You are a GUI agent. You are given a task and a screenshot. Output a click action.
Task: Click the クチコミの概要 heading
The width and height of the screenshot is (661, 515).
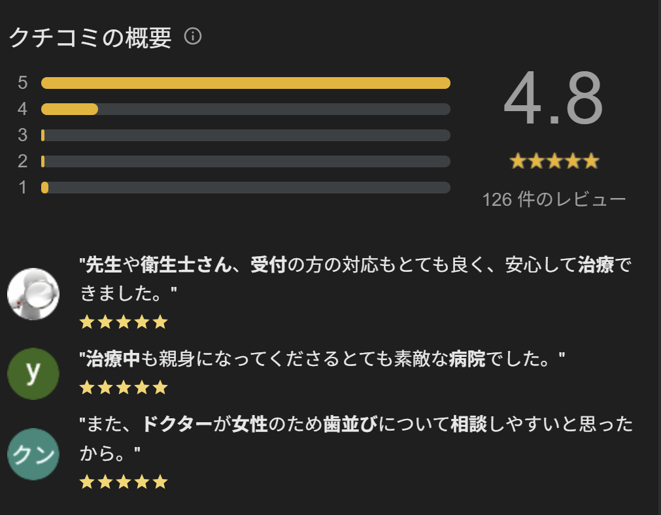[x=90, y=38]
